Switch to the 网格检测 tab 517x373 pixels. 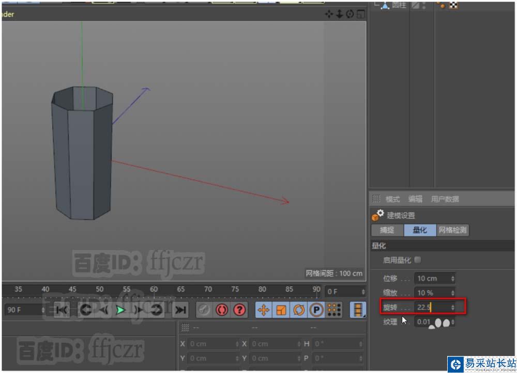pyautogui.click(x=452, y=230)
